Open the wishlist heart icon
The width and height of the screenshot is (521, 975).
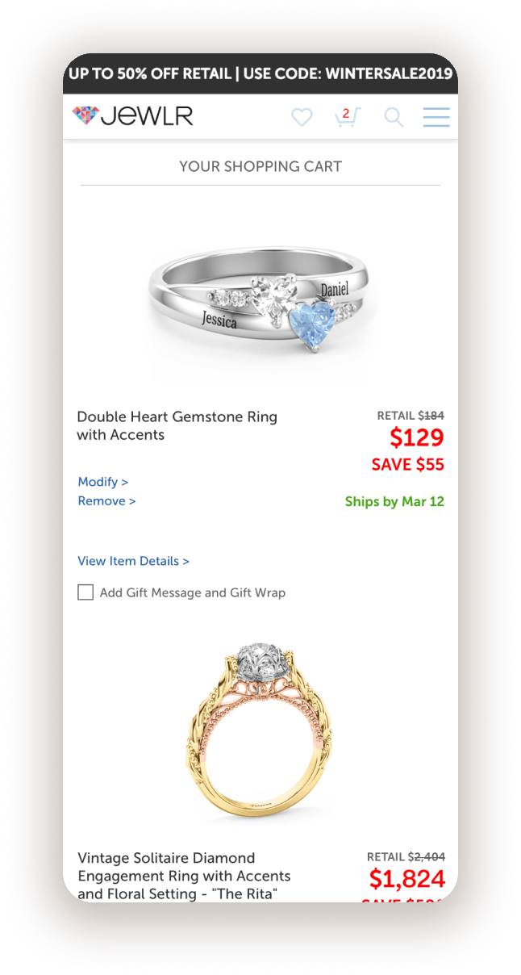[x=302, y=118]
